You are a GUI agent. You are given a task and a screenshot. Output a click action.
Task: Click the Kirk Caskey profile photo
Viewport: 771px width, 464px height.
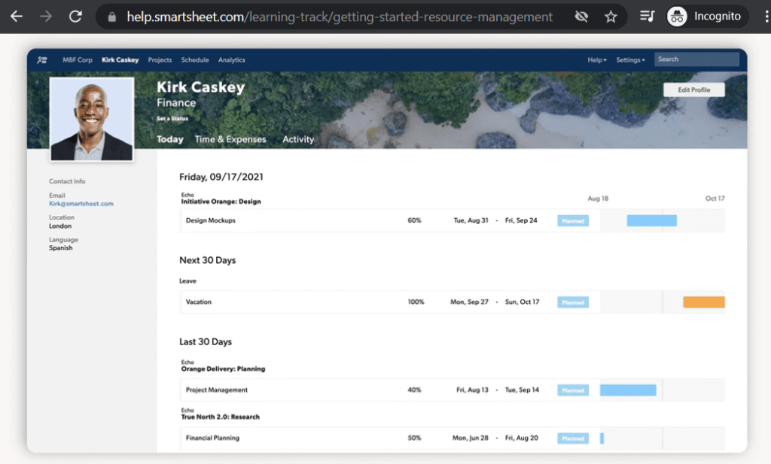click(91, 119)
